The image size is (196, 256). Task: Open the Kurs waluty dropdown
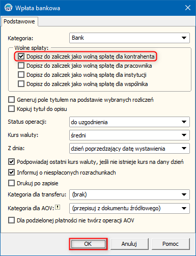pos(129,135)
